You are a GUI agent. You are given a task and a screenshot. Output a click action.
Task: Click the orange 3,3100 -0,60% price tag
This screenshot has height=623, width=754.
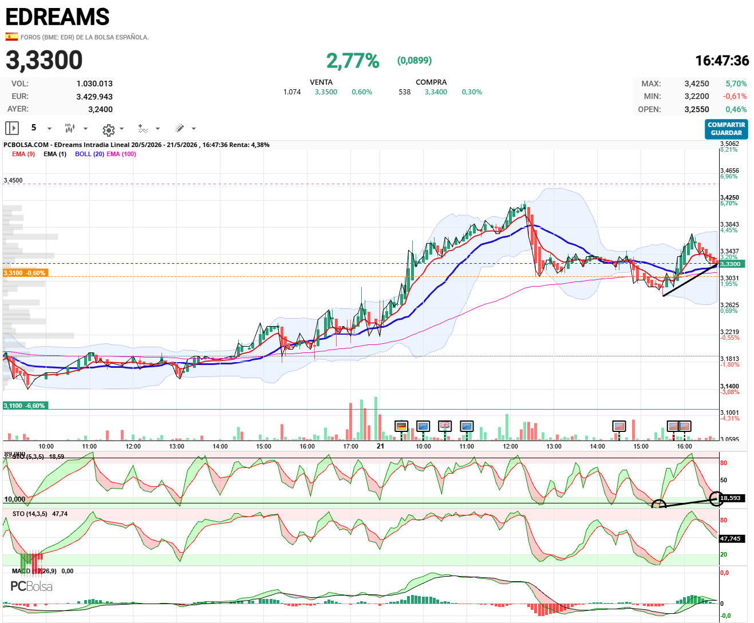(25, 273)
